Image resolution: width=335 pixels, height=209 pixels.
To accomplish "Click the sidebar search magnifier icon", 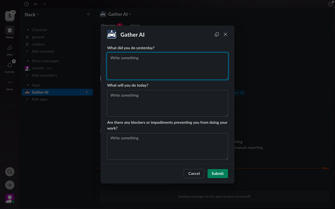I will point(10,172).
